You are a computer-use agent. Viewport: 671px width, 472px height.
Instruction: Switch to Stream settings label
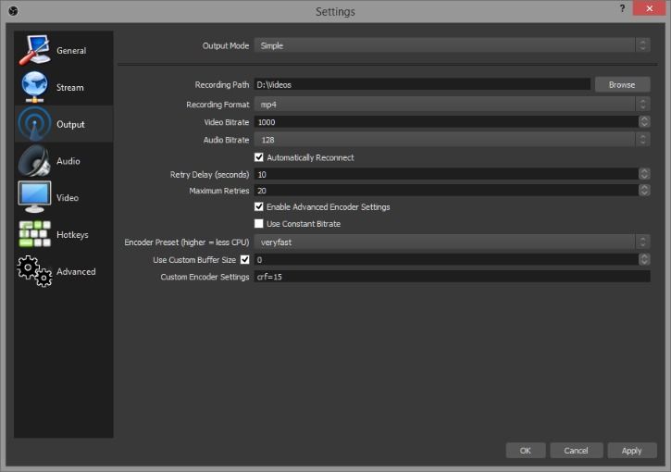coord(70,87)
